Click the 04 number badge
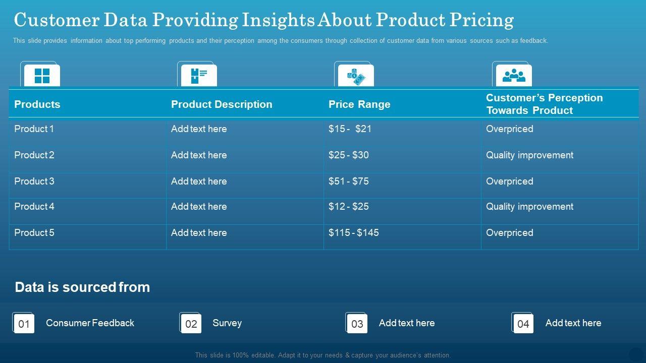 point(523,324)
